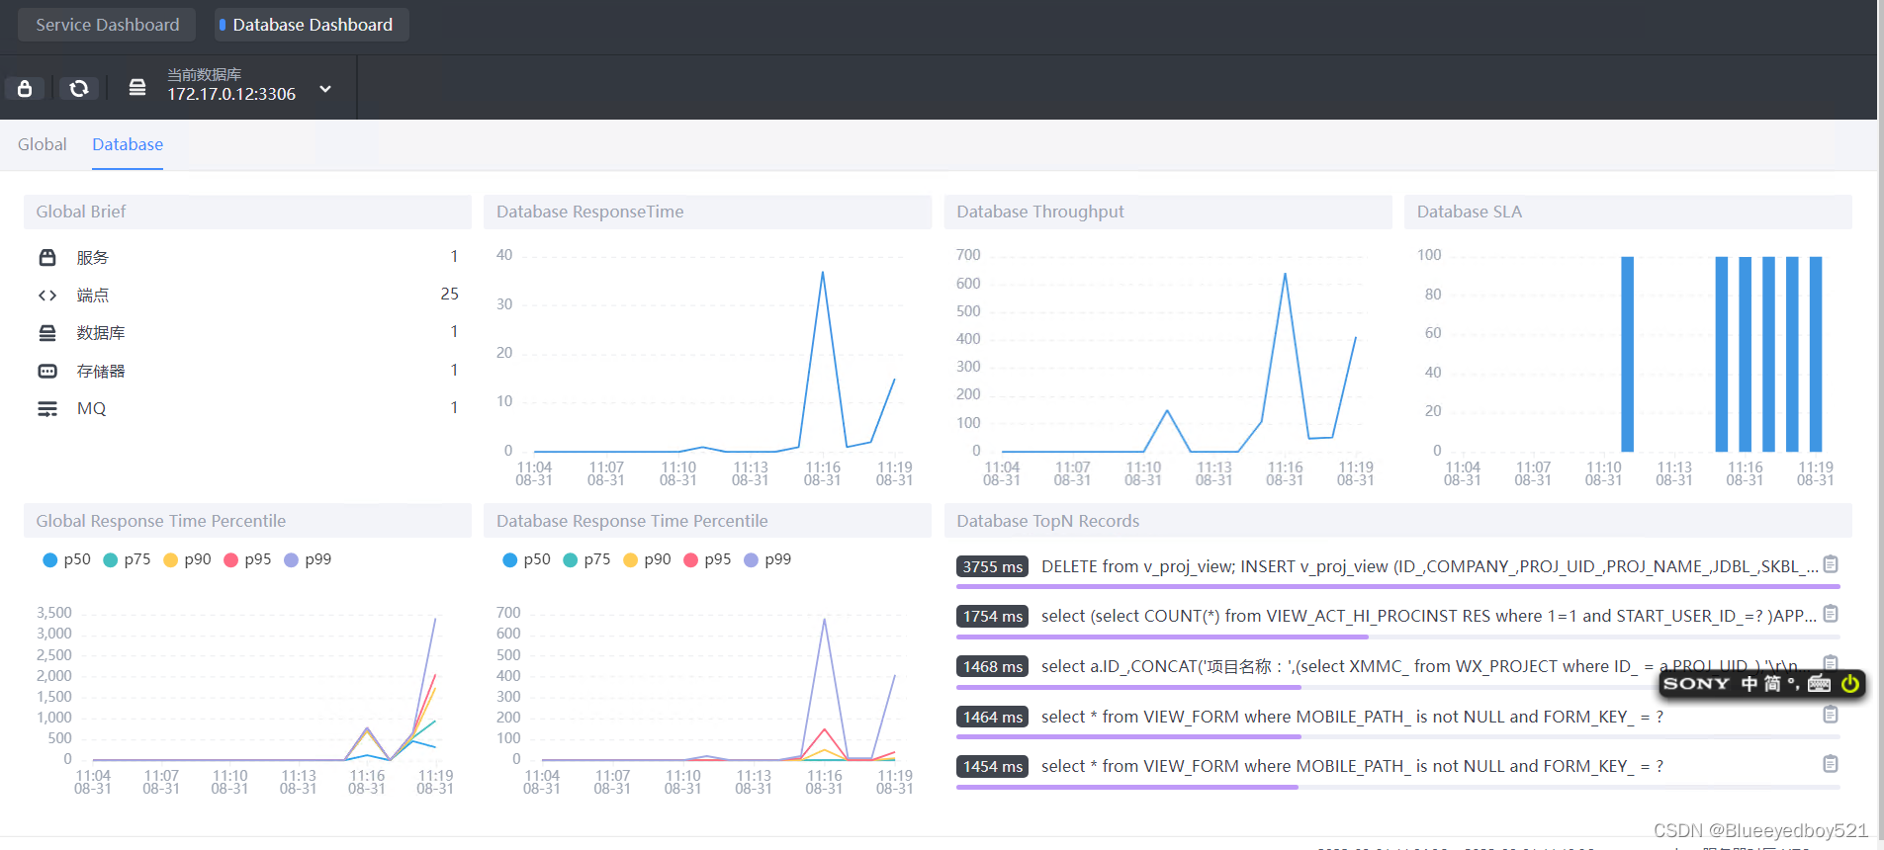
Task: Toggle p50 in Database Response Time Percentile legend
Action: click(526, 559)
